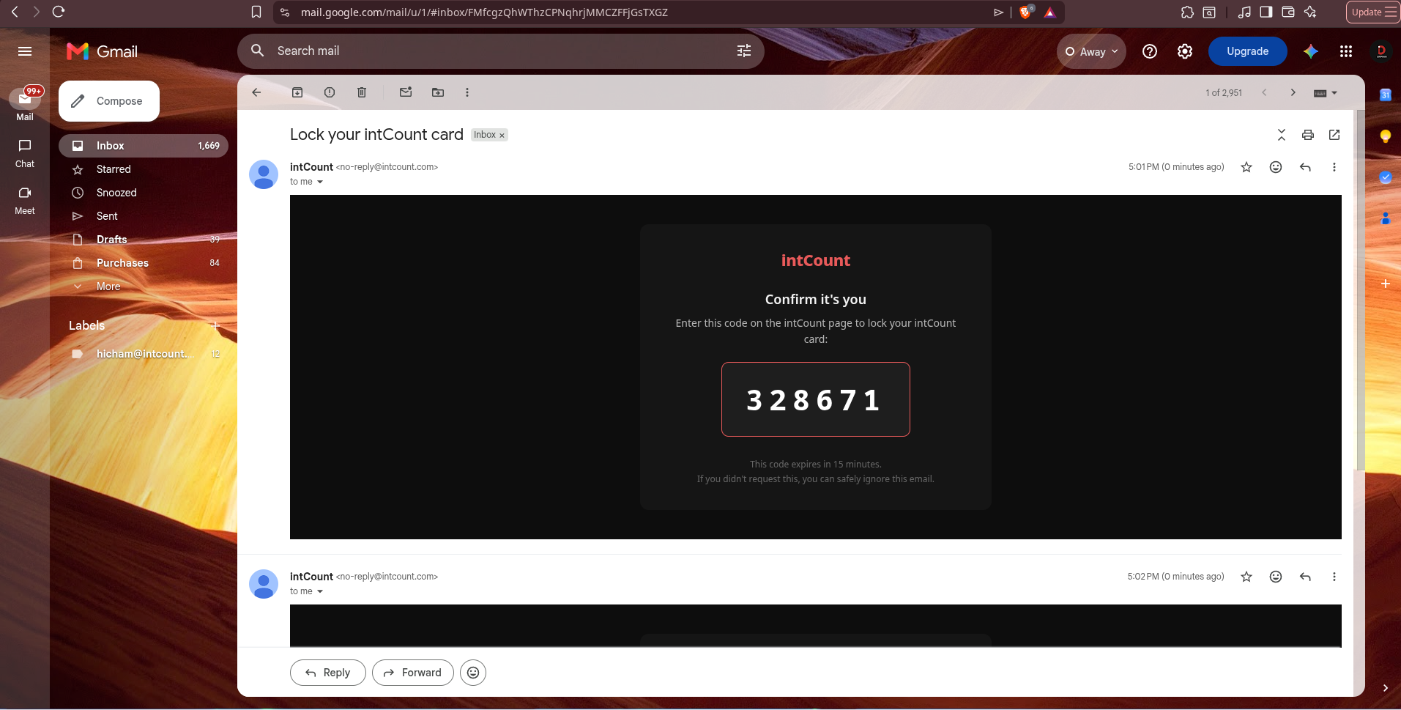
Task: Collapse all messages in the thread
Action: point(1282,135)
